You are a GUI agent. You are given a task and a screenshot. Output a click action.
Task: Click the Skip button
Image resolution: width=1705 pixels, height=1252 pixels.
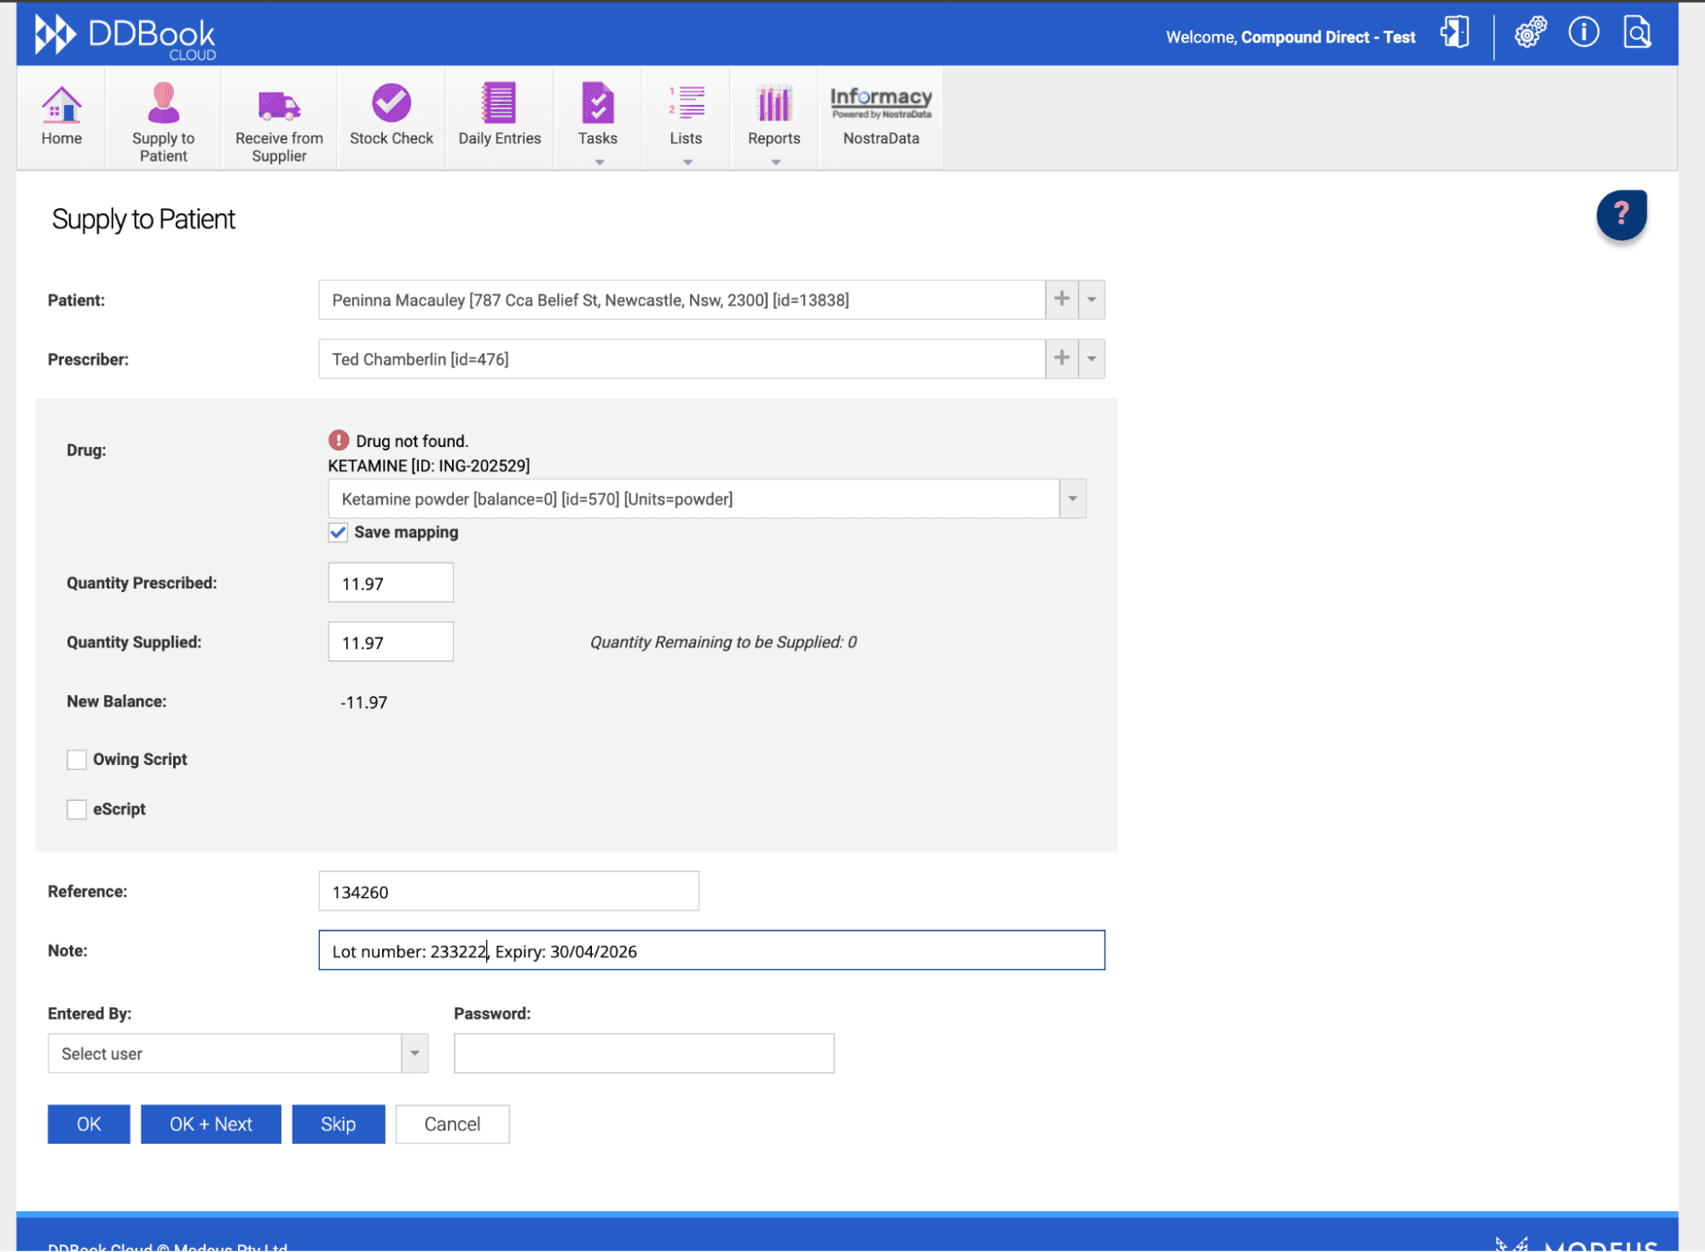(338, 1124)
